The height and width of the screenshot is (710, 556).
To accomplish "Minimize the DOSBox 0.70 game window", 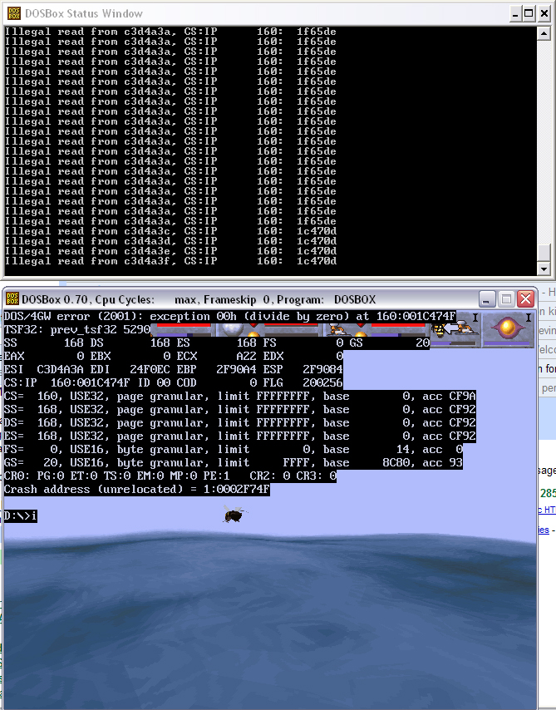I will click(x=487, y=299).
